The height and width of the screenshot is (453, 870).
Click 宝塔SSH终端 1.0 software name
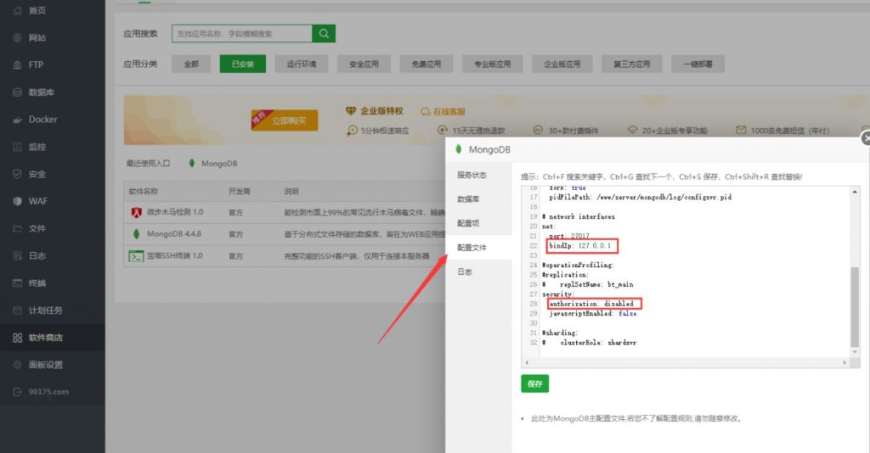(174, 256)
